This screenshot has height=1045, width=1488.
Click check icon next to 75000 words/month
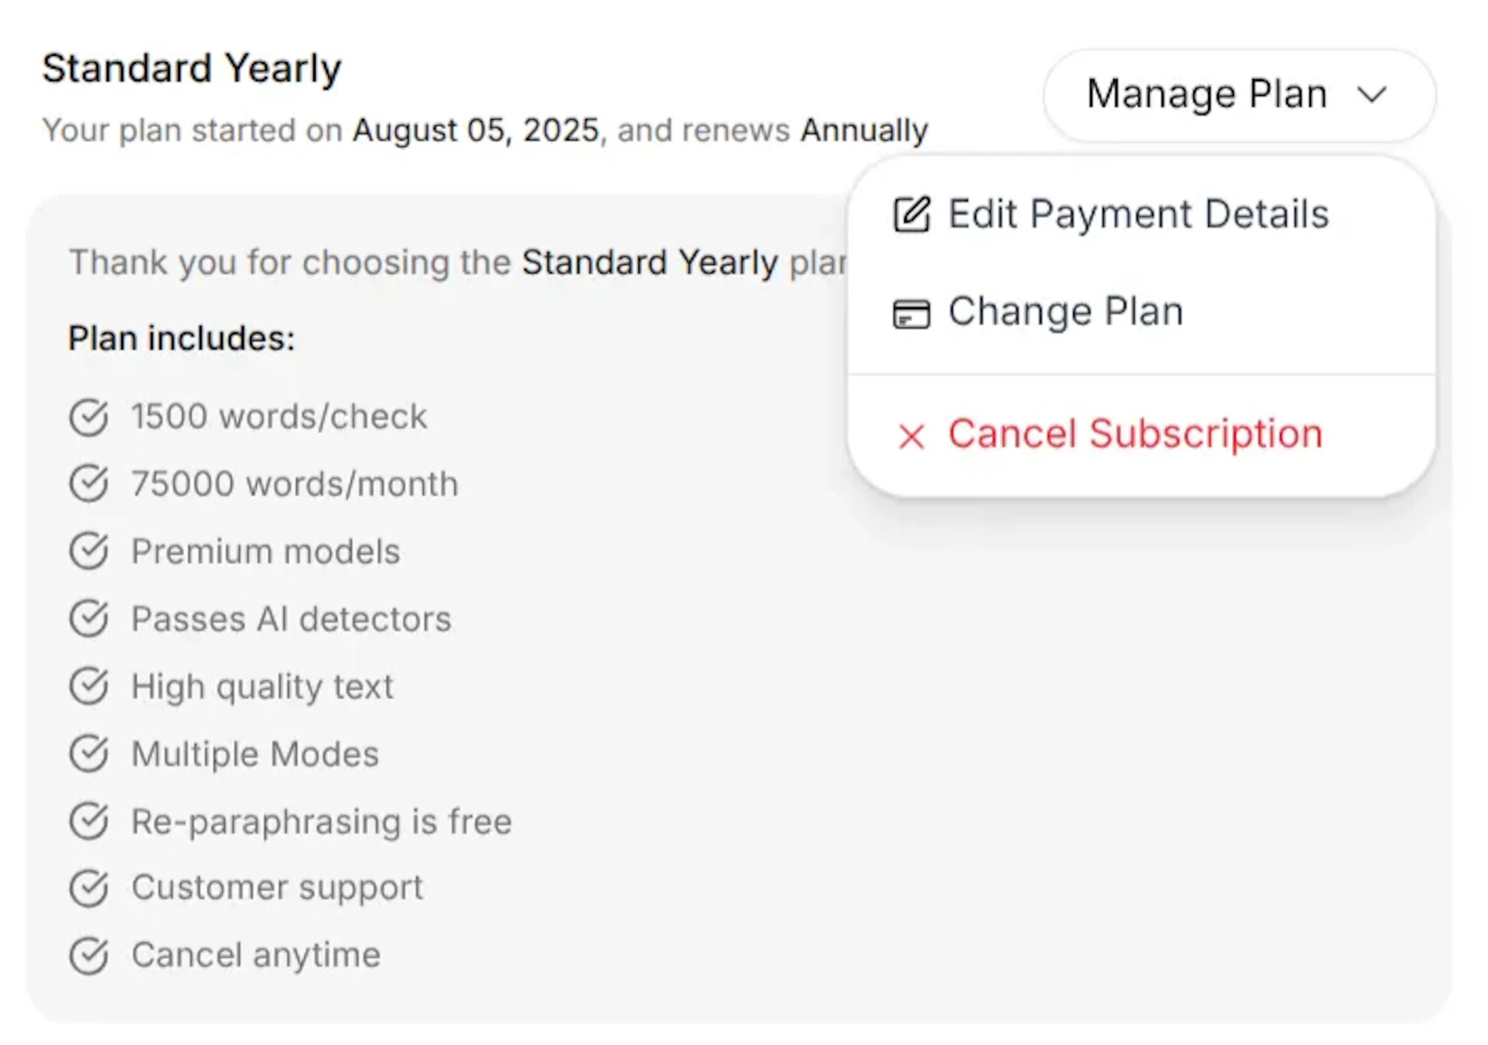tap(89, 484)
